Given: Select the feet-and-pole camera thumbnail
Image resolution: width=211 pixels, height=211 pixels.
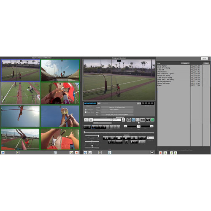Looking at the screenshot, I should tap(60, 116).
